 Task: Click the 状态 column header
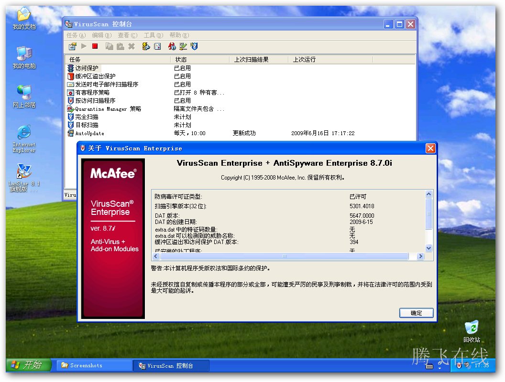coord(181,60)
